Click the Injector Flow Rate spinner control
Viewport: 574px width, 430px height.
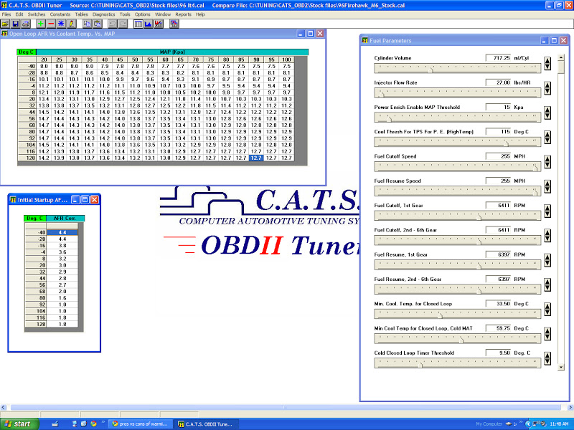coord(547,87)
